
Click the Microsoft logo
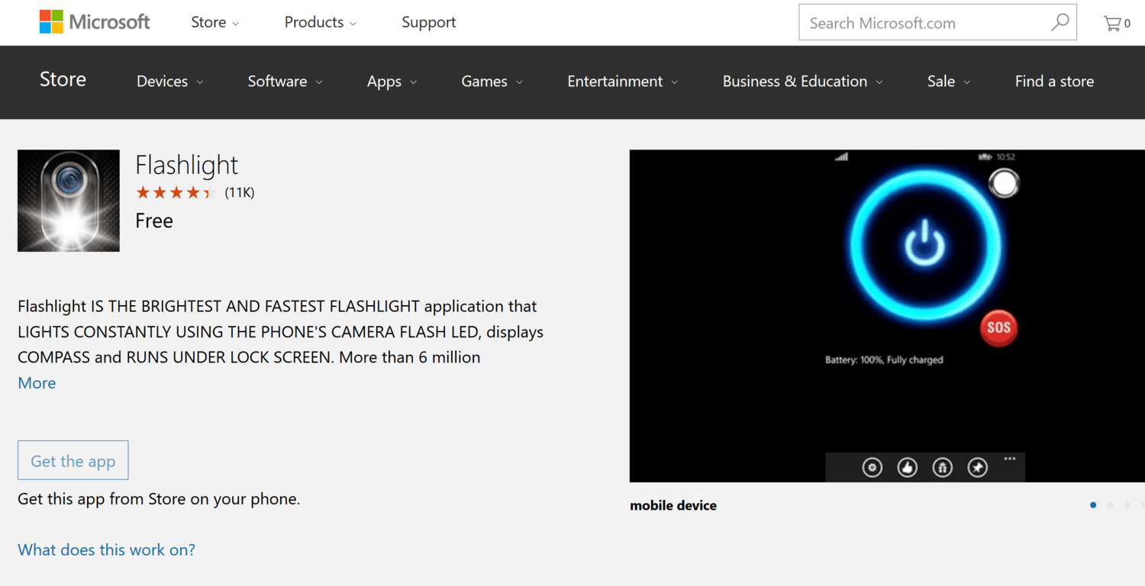[x=95, y=22]
